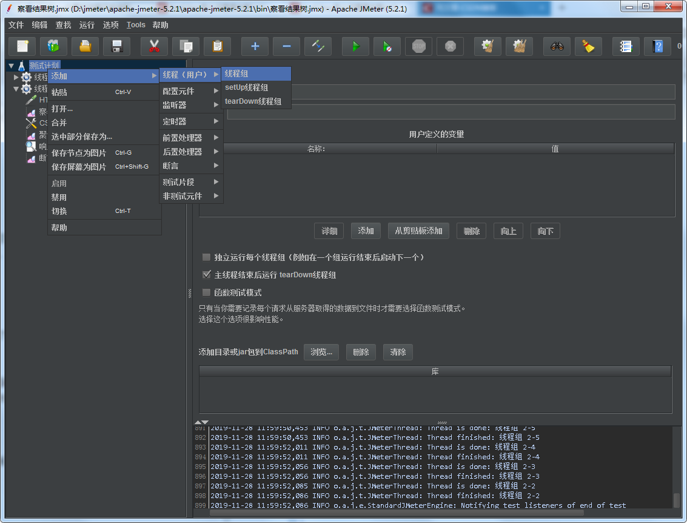Choose 切换 in the context menu
This screenshot has height=523, width=687.
click(104, 211)
